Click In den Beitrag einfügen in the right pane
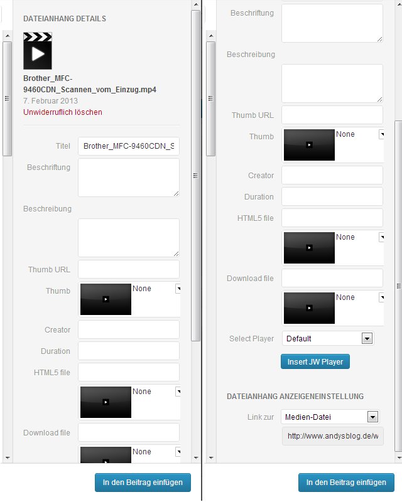Screen dimensions: 402x502 tap(346, 483)
